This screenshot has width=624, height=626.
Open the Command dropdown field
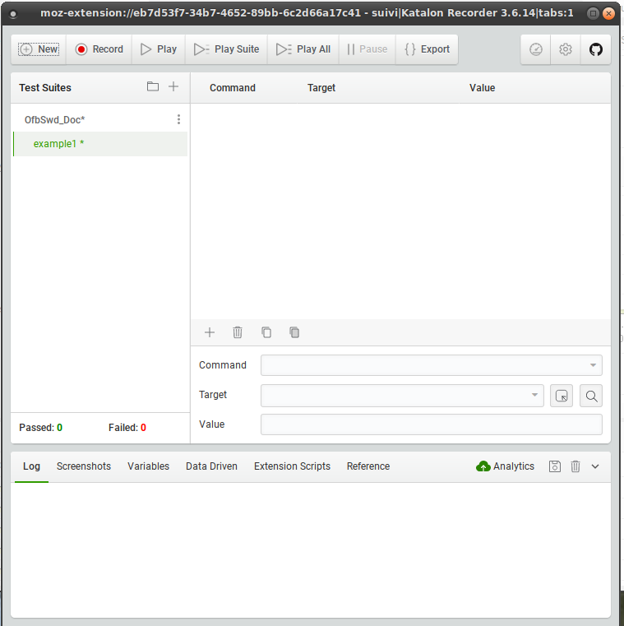pyautogui.click(x=432, y=365)
